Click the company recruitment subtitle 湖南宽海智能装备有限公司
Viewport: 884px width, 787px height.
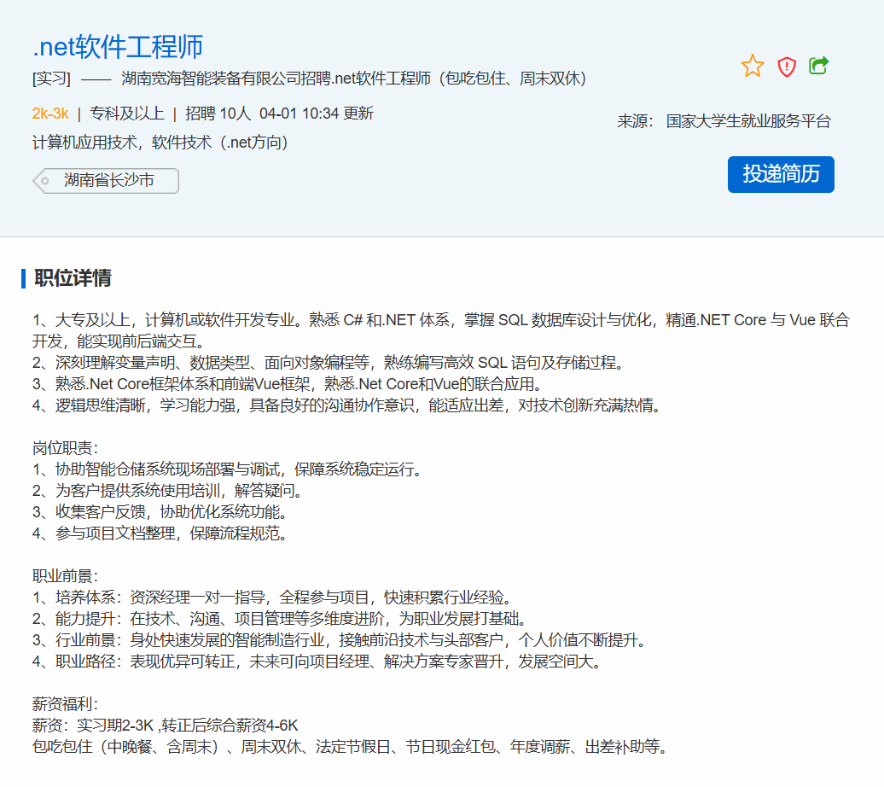click(226, 79)
